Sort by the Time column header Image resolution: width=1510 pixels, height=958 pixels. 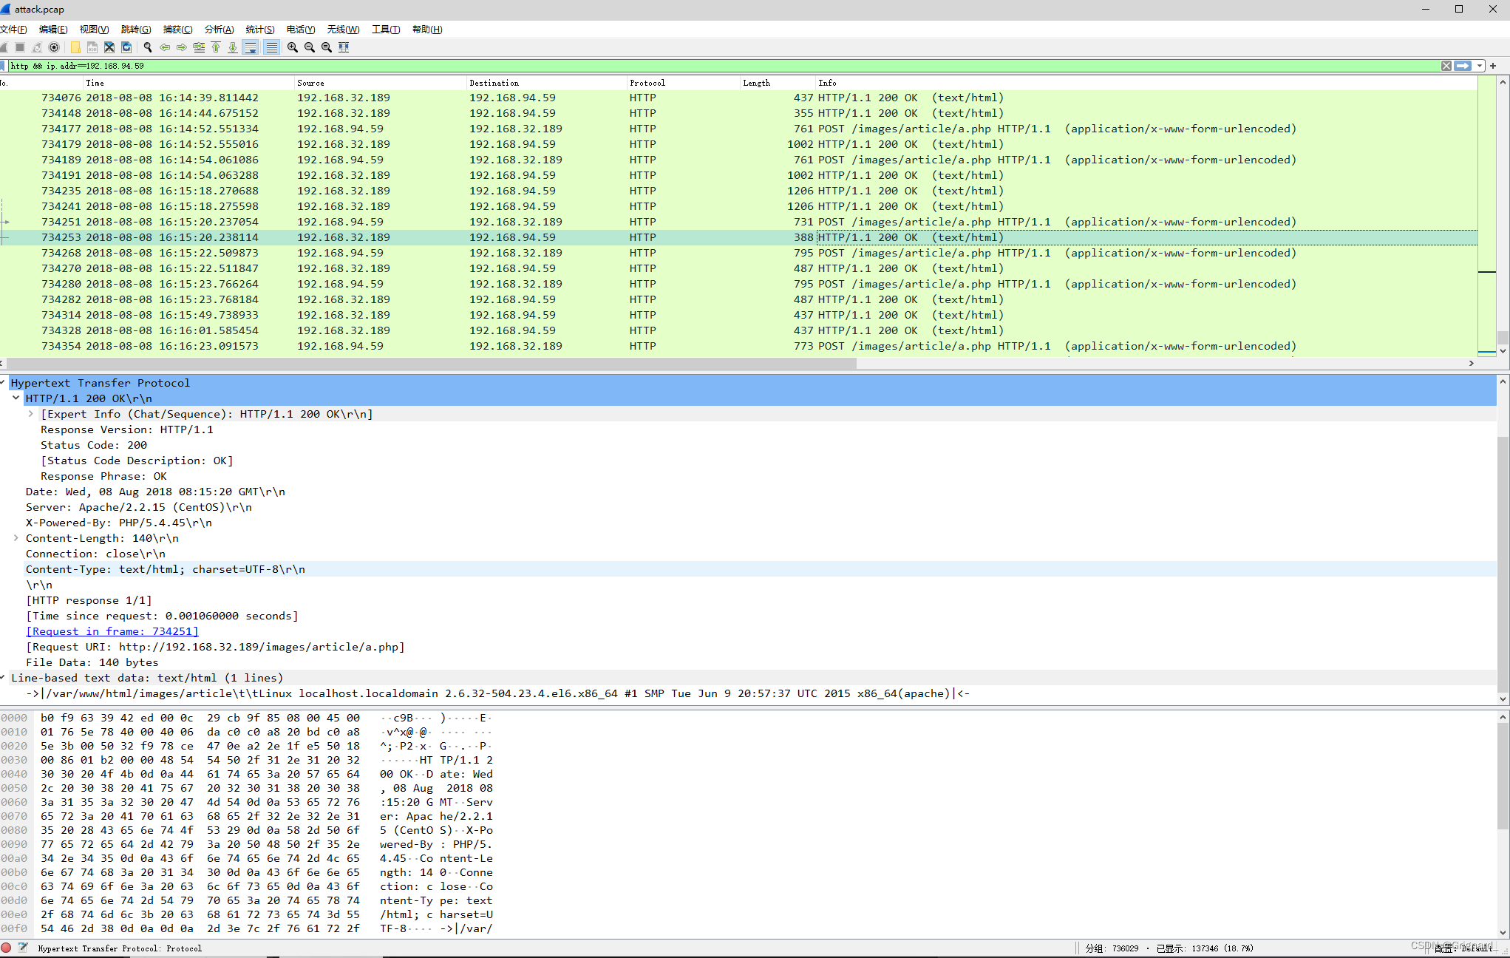(x=188, y=83)
